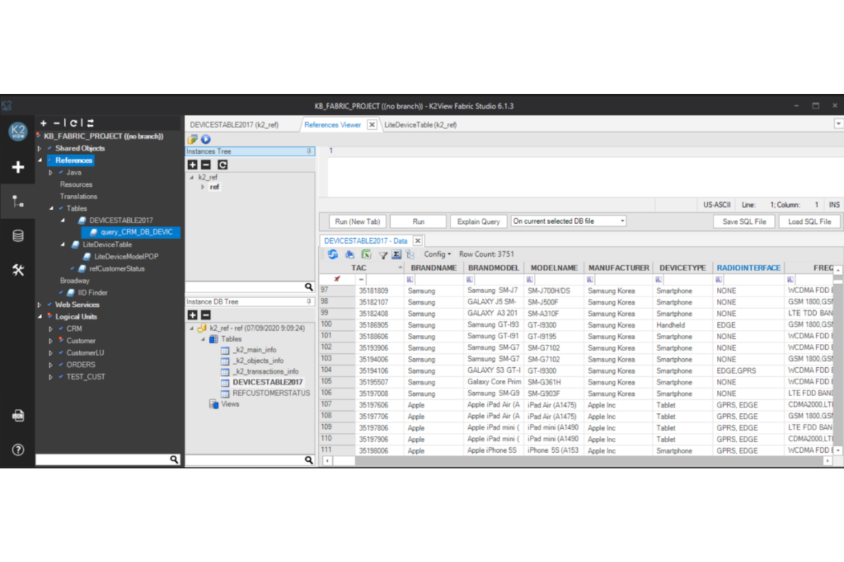
Task: Click refresh icon in project tree toolbar
Action: pos(74,123)
